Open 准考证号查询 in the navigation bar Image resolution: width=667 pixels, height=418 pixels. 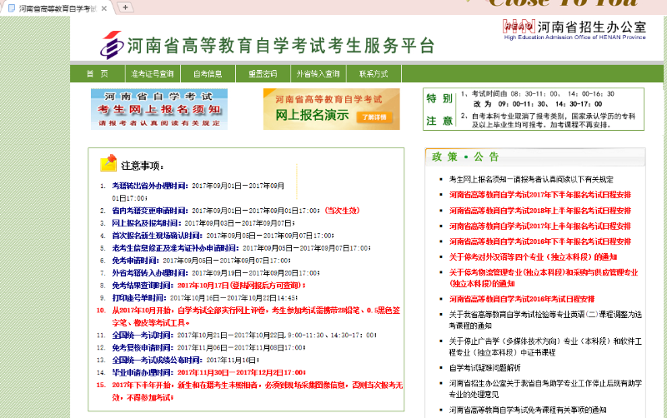(x=153, y=74)
